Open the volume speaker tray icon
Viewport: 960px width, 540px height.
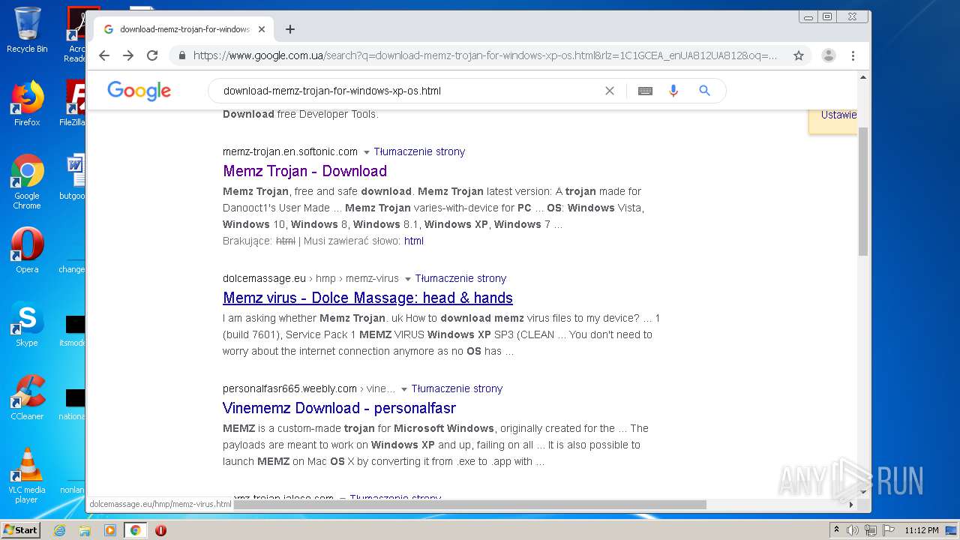click(x=853, y=530)
